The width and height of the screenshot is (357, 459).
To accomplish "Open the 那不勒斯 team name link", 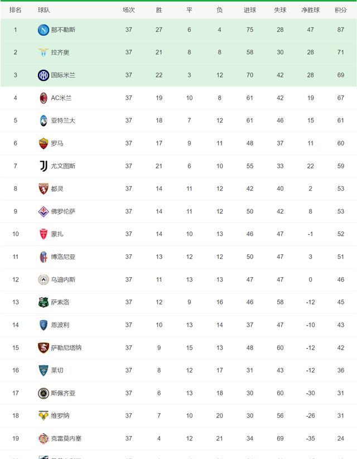I will pos(63,30).
